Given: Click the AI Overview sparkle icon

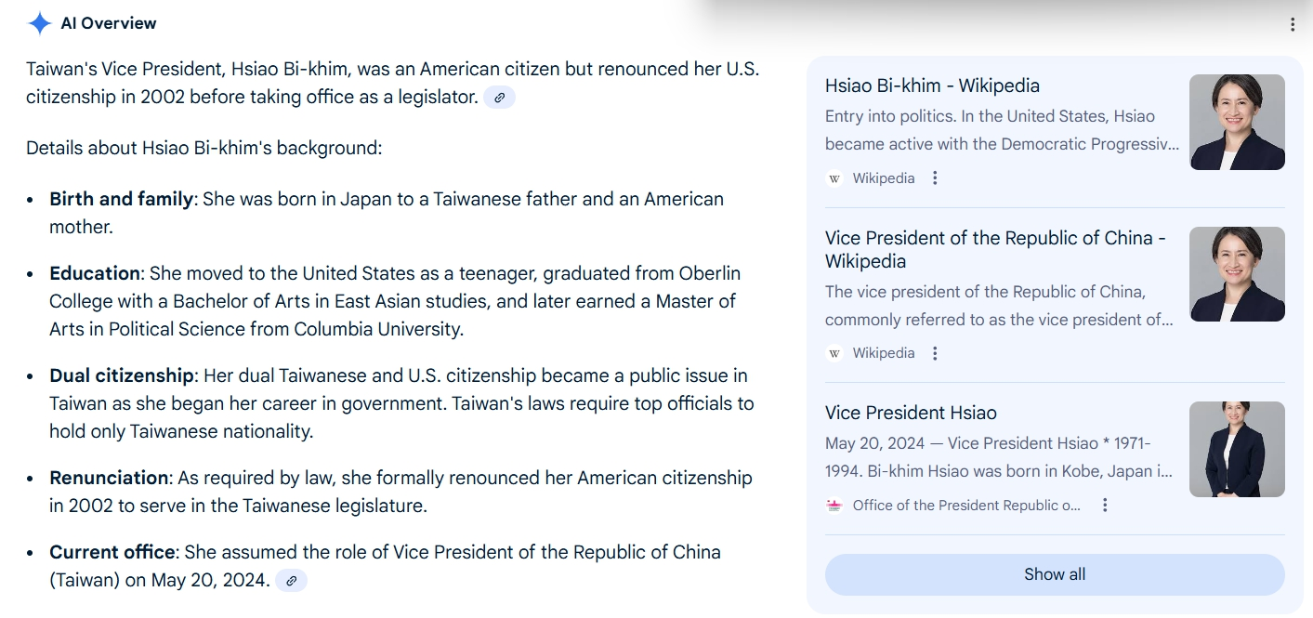Looking at the screenshot, I should click(x=39, y=23).
